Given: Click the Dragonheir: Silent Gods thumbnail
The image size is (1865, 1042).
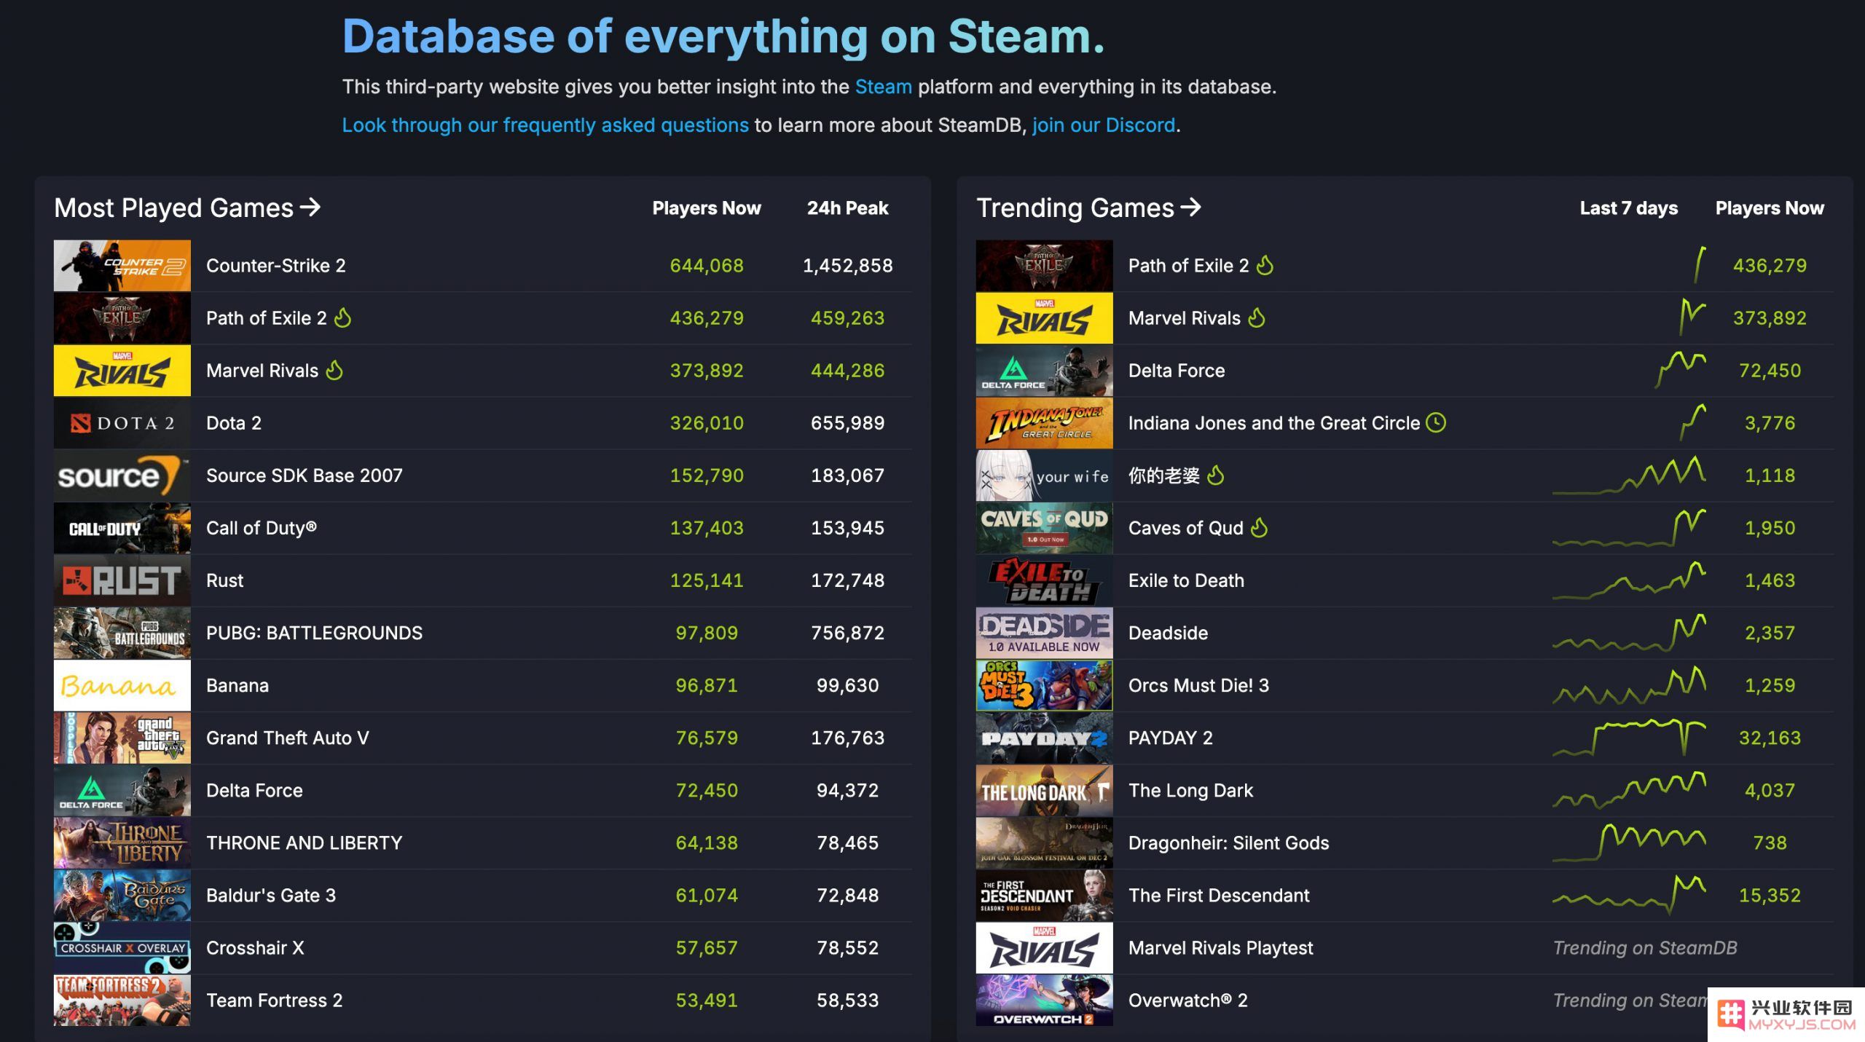Looking at the screenshot, I should point(1045,842).
